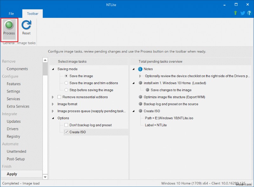Screen dimensions: 254x187
Task: Click the green upgrade arrow icon
Action: pyautogui.click(x=235, y=13)
